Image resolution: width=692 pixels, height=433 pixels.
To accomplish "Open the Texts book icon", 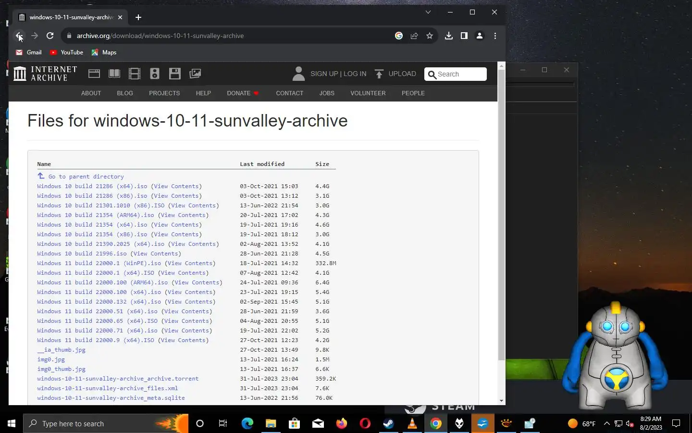I will [x=114, y=74].
